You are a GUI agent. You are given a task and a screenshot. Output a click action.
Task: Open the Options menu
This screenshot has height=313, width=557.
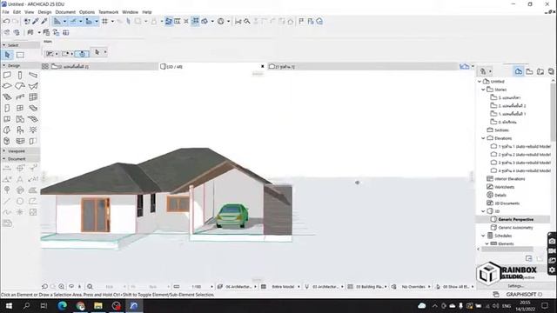click(87, 12)
